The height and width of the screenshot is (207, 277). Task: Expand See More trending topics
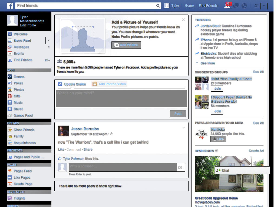pyautogui.click(x=207, y=63)
